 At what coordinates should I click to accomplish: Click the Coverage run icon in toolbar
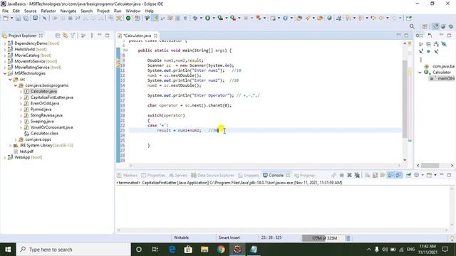pos(220,18)
